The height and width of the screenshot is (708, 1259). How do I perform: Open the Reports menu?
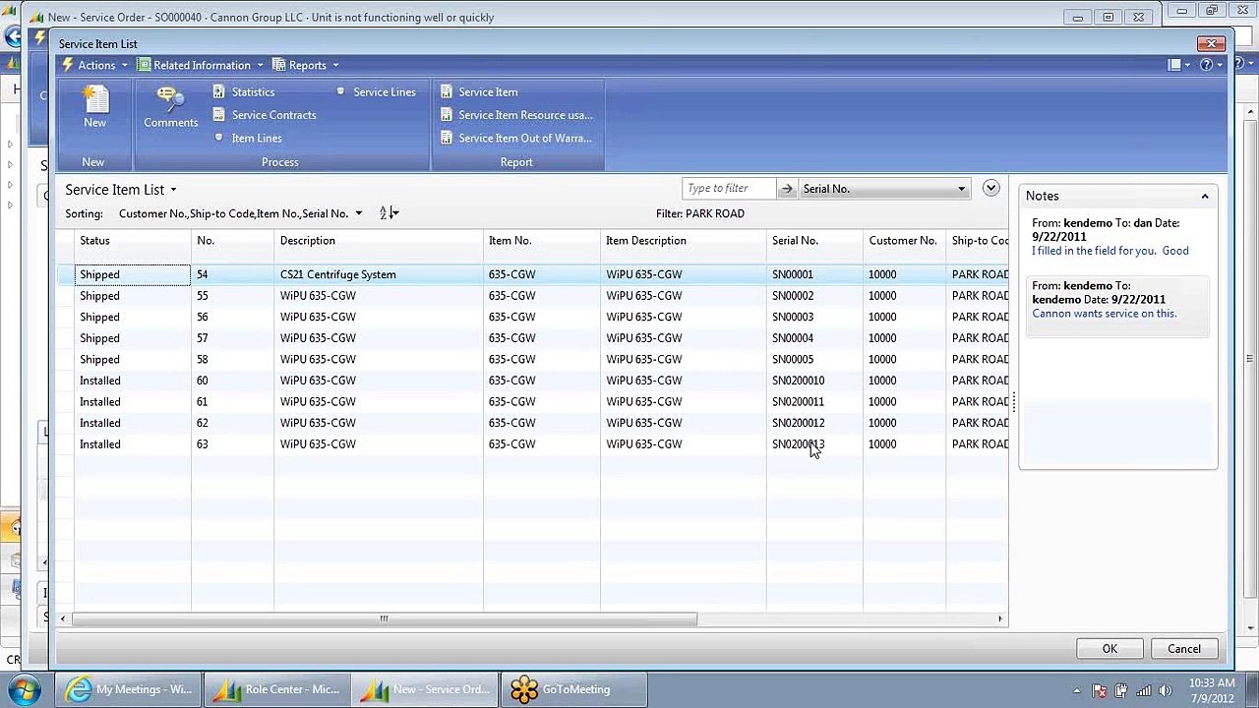(x=306, y=65)
